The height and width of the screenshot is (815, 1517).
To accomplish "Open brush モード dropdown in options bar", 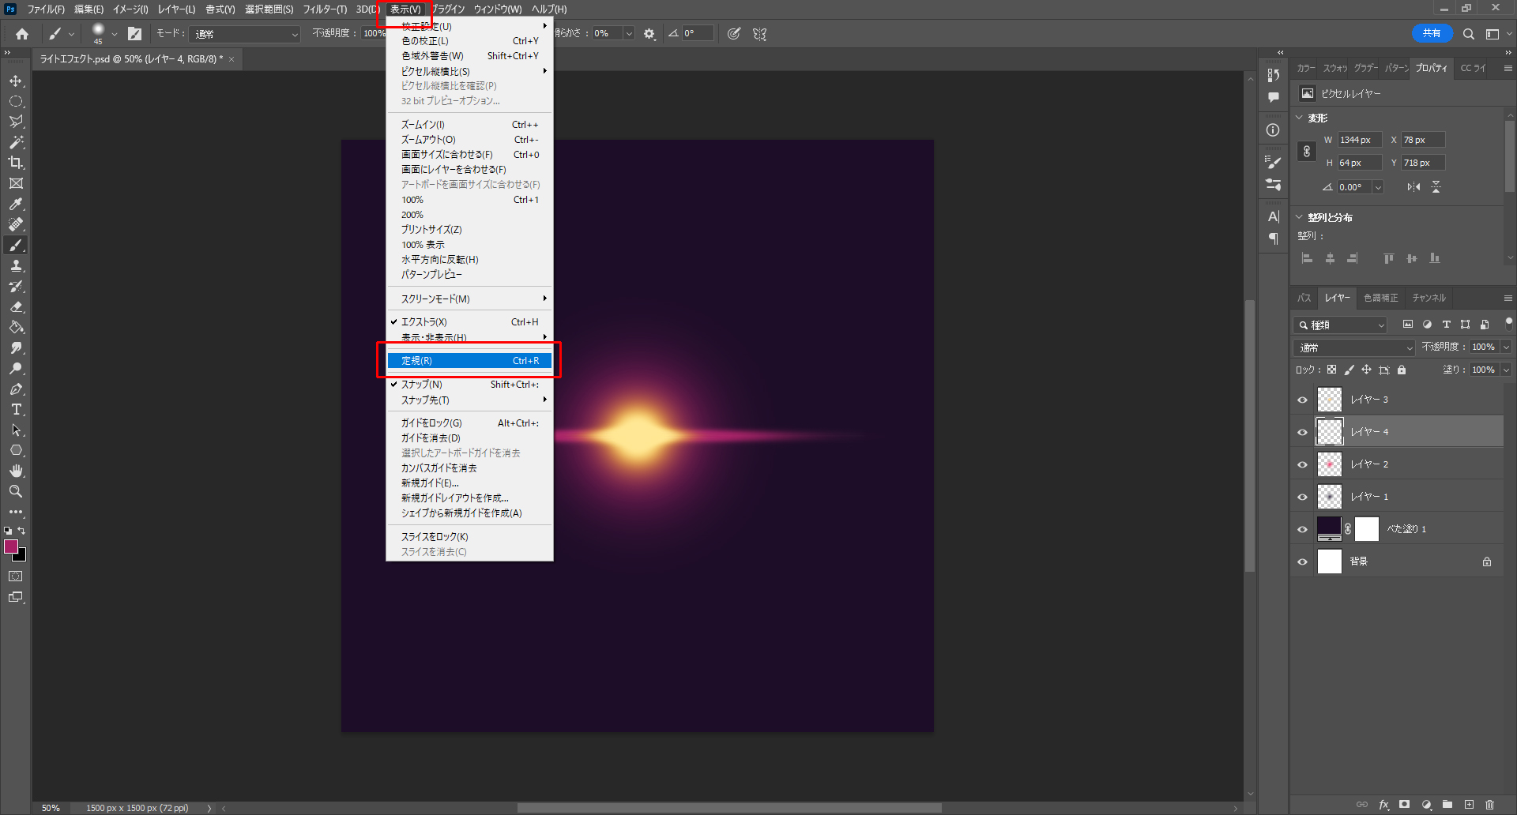I will pos(246,34).
